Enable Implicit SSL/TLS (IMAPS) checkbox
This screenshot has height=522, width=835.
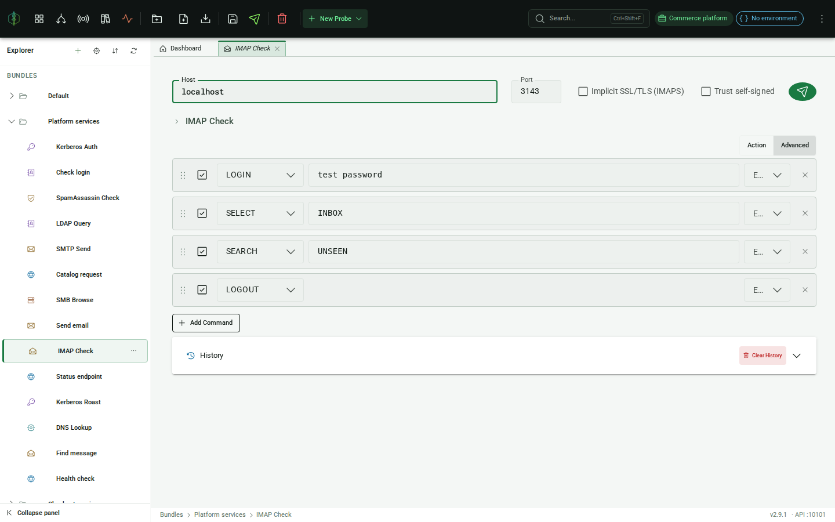[x=583, y=92]
